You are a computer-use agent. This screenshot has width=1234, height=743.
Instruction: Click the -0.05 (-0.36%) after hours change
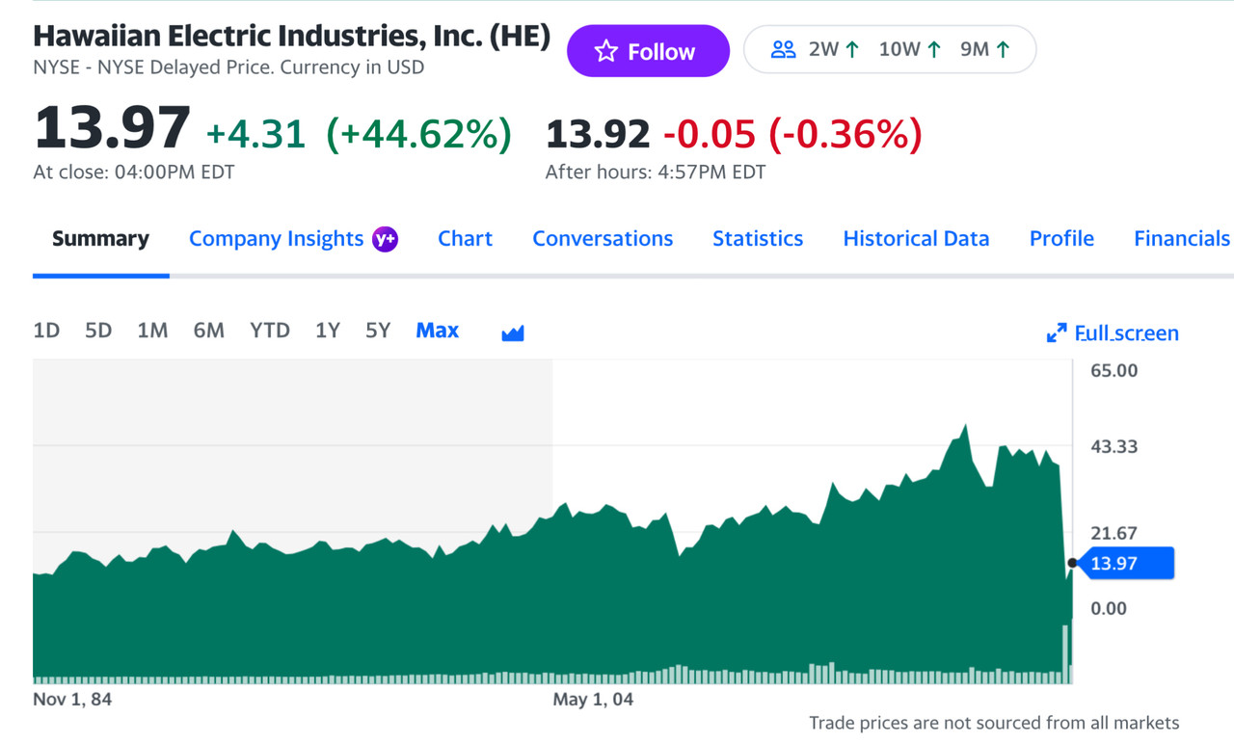pos(792,134)
